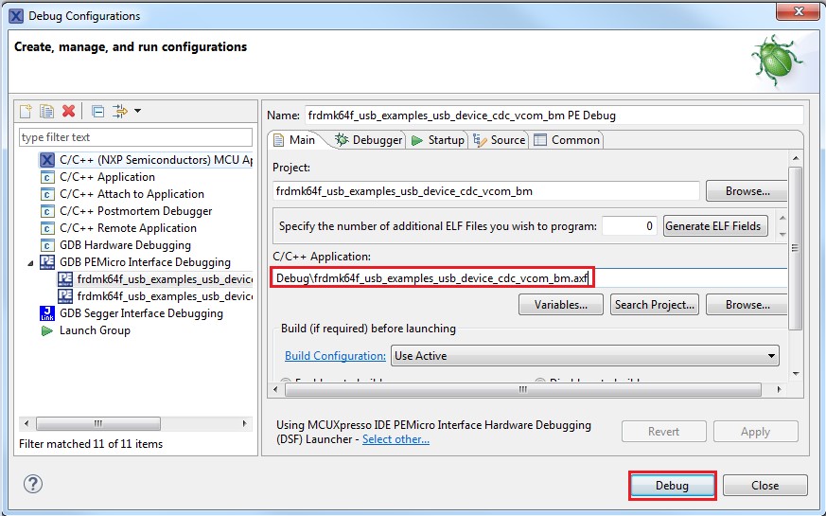
Task: Open the filter dropdown arrow in toolbar
Action: coord(137,111)
